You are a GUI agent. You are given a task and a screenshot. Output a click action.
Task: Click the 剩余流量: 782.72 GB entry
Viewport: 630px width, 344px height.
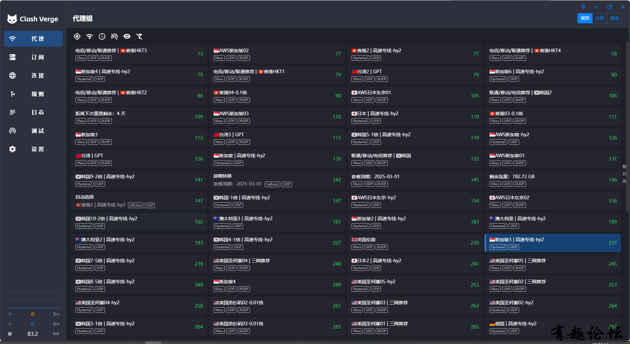coord(553,180)
